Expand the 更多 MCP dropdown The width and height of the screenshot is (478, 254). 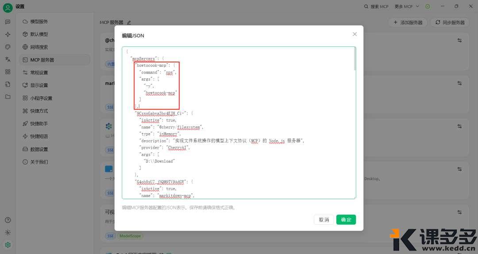click(407, 6)
